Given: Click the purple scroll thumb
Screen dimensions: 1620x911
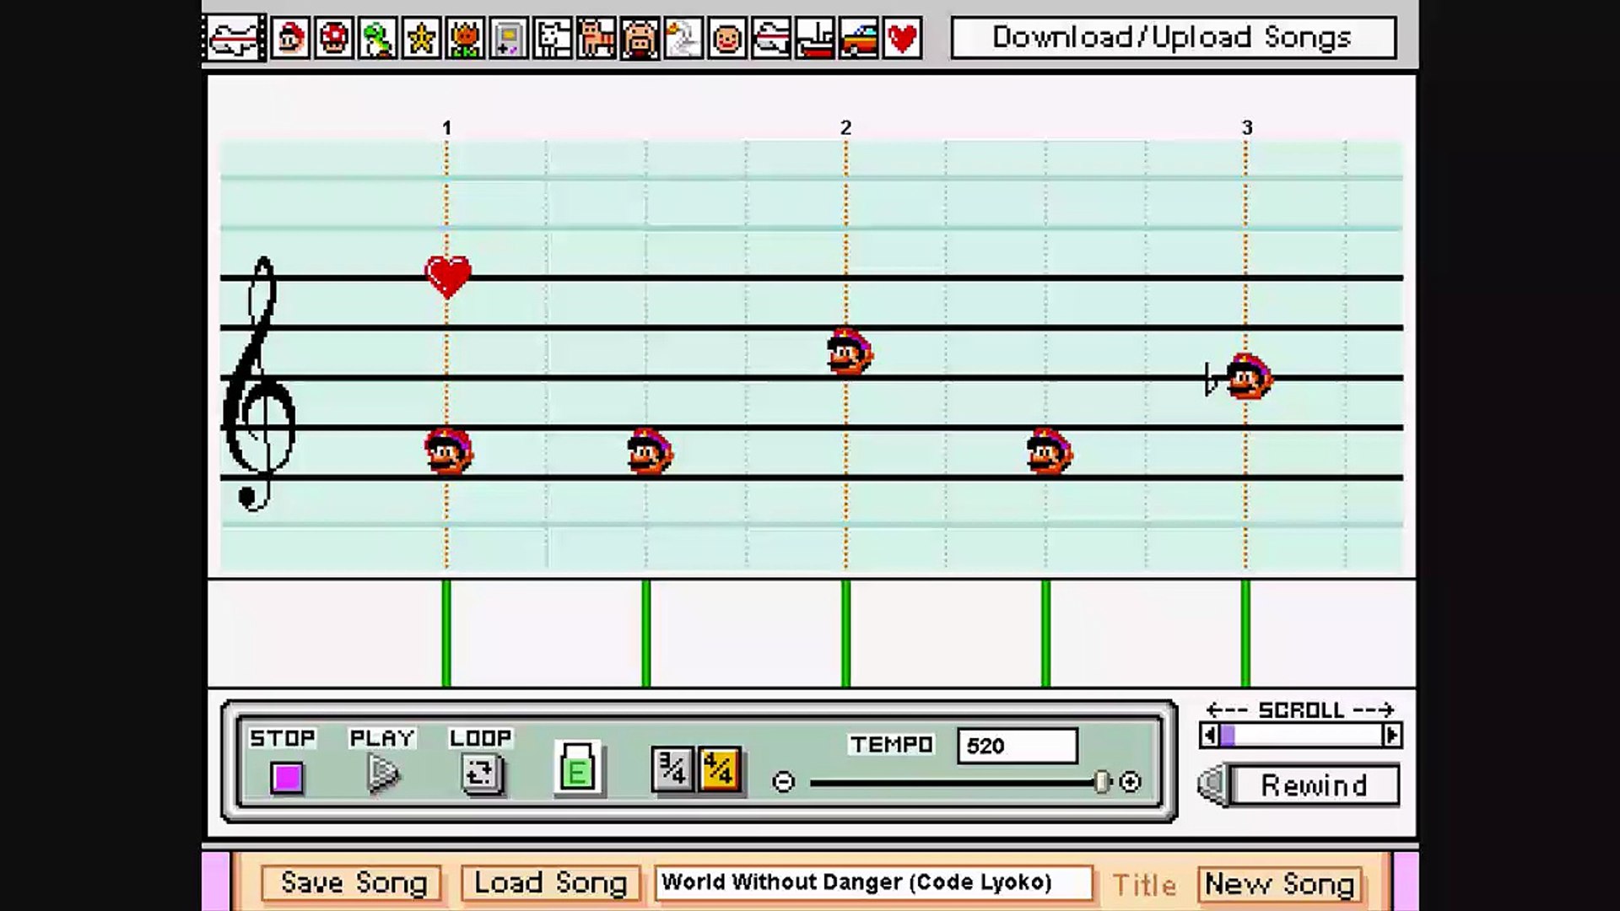Looking at the screenshot, I should click(1228, 736).
